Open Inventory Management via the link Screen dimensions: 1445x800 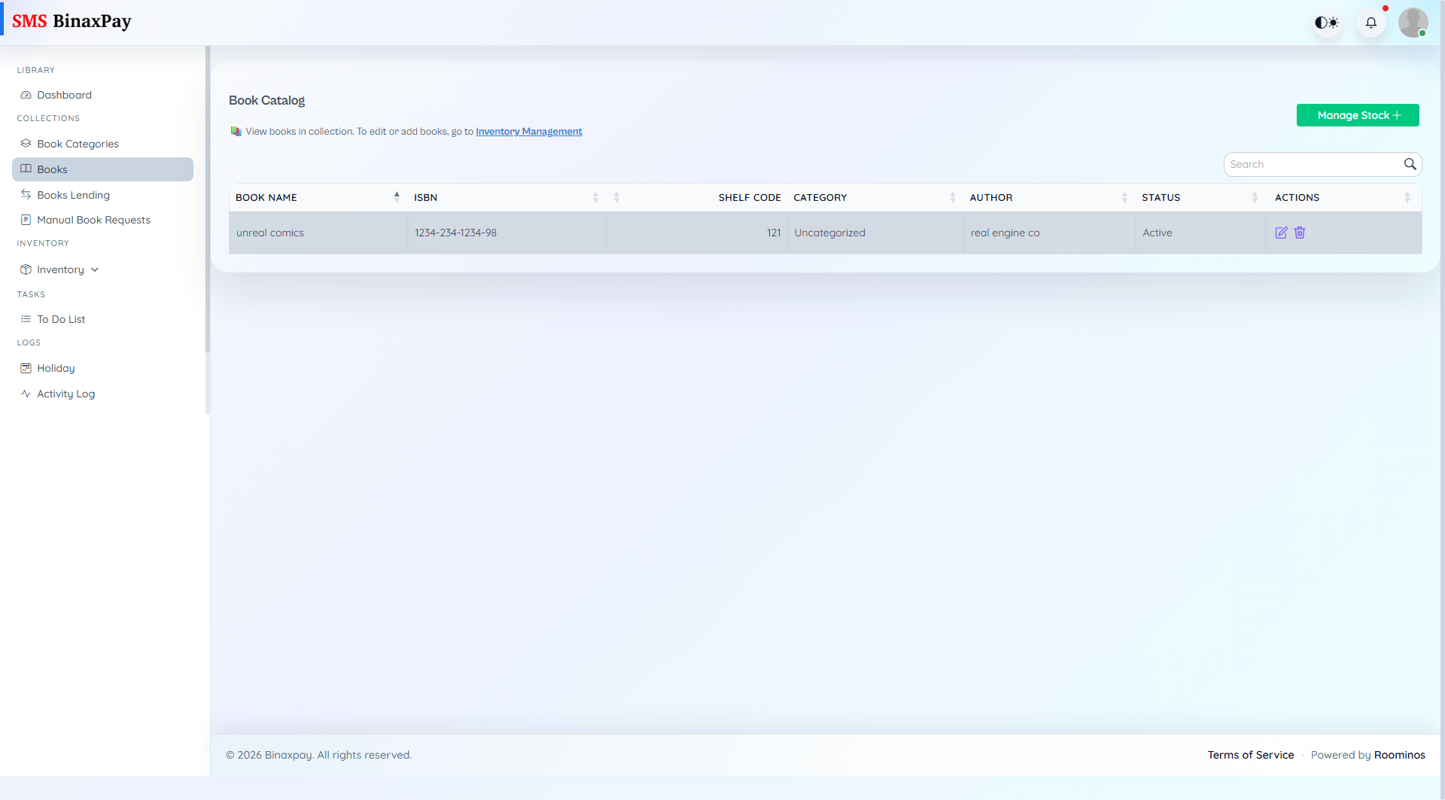tap(529, 131)
